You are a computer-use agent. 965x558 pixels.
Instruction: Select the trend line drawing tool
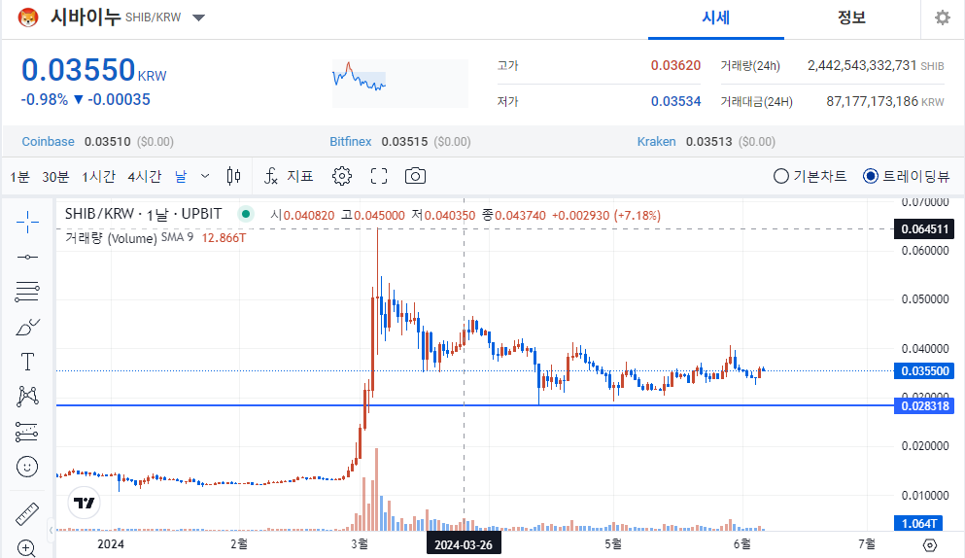click(x=27, y=257)
